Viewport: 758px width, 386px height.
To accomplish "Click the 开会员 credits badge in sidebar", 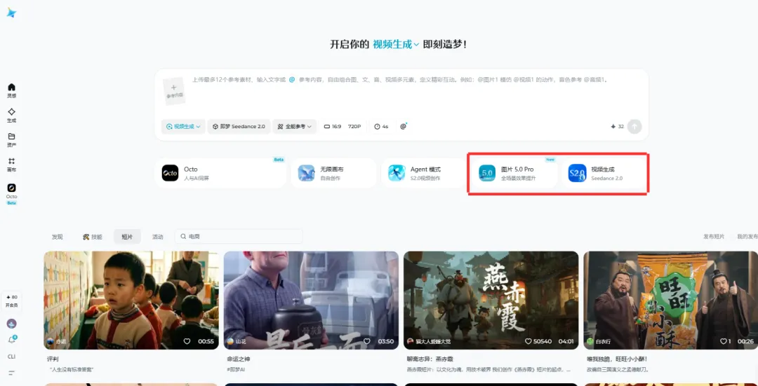I will 12,301.
